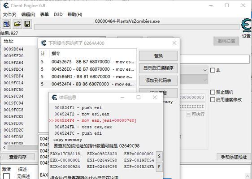This screenshot has height=179, width=252.
Task: Click the 手动添加地址 button
Action: tap(234, 157)
